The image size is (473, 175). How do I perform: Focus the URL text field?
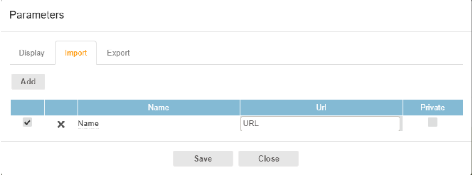click(x=320, y=124)
